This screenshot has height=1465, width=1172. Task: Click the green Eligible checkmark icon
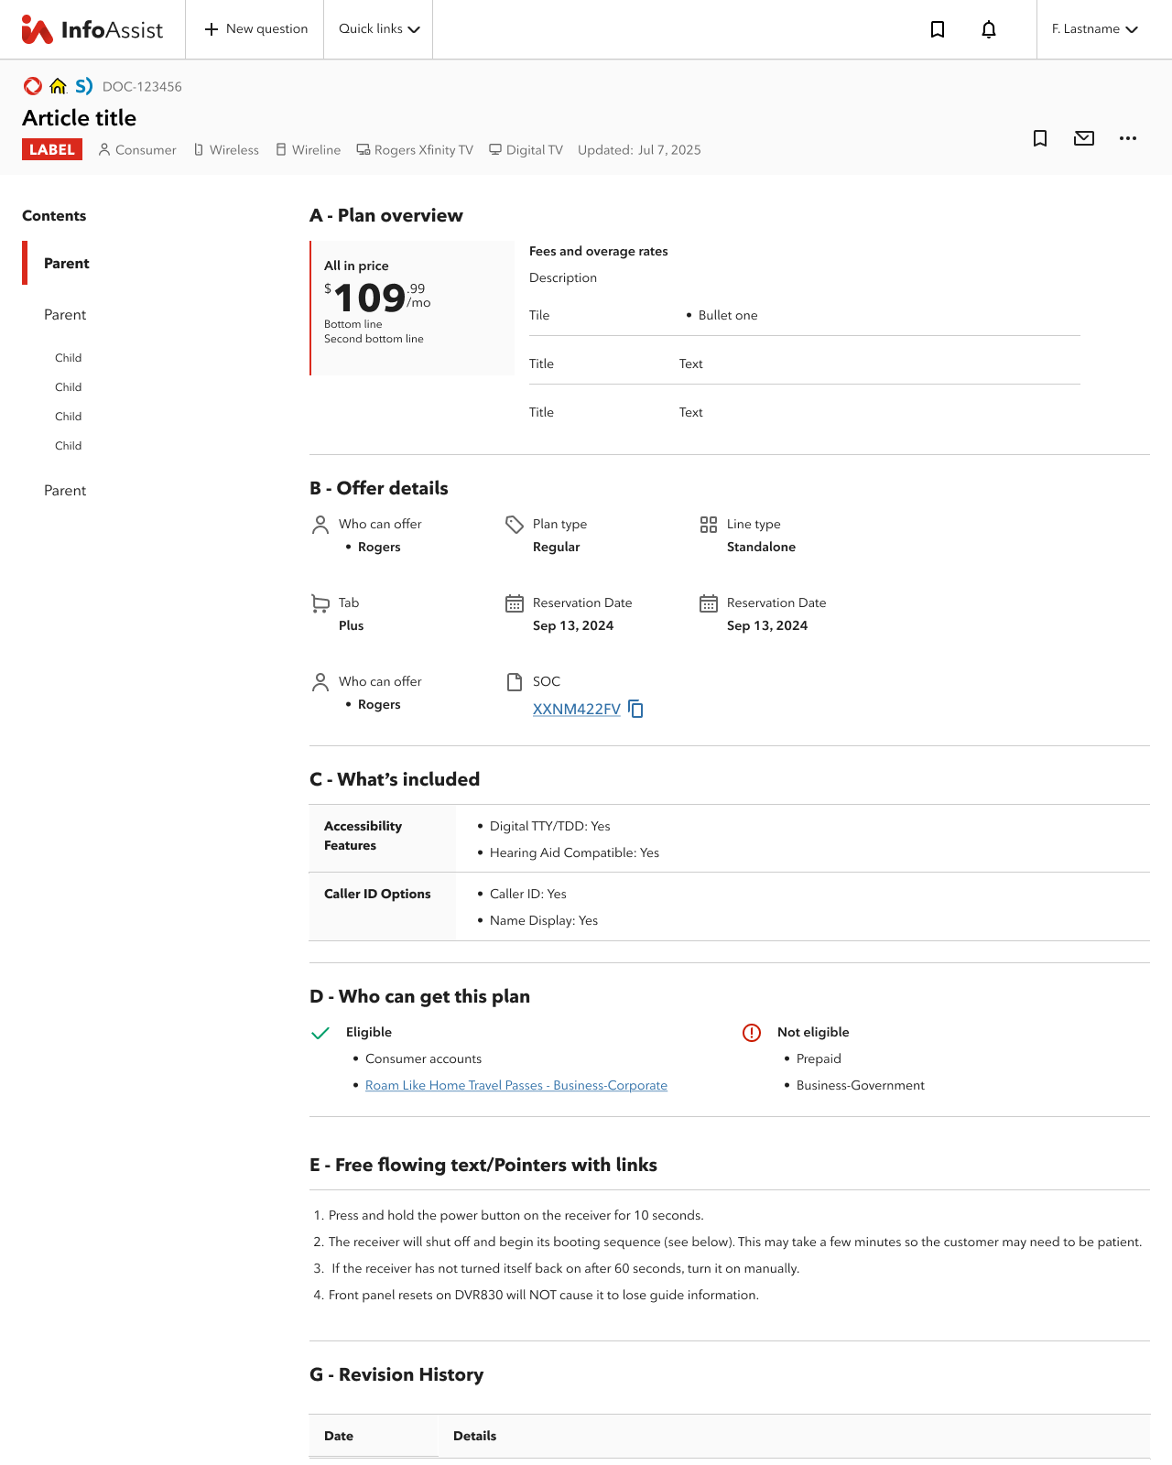pos(320,1033)
